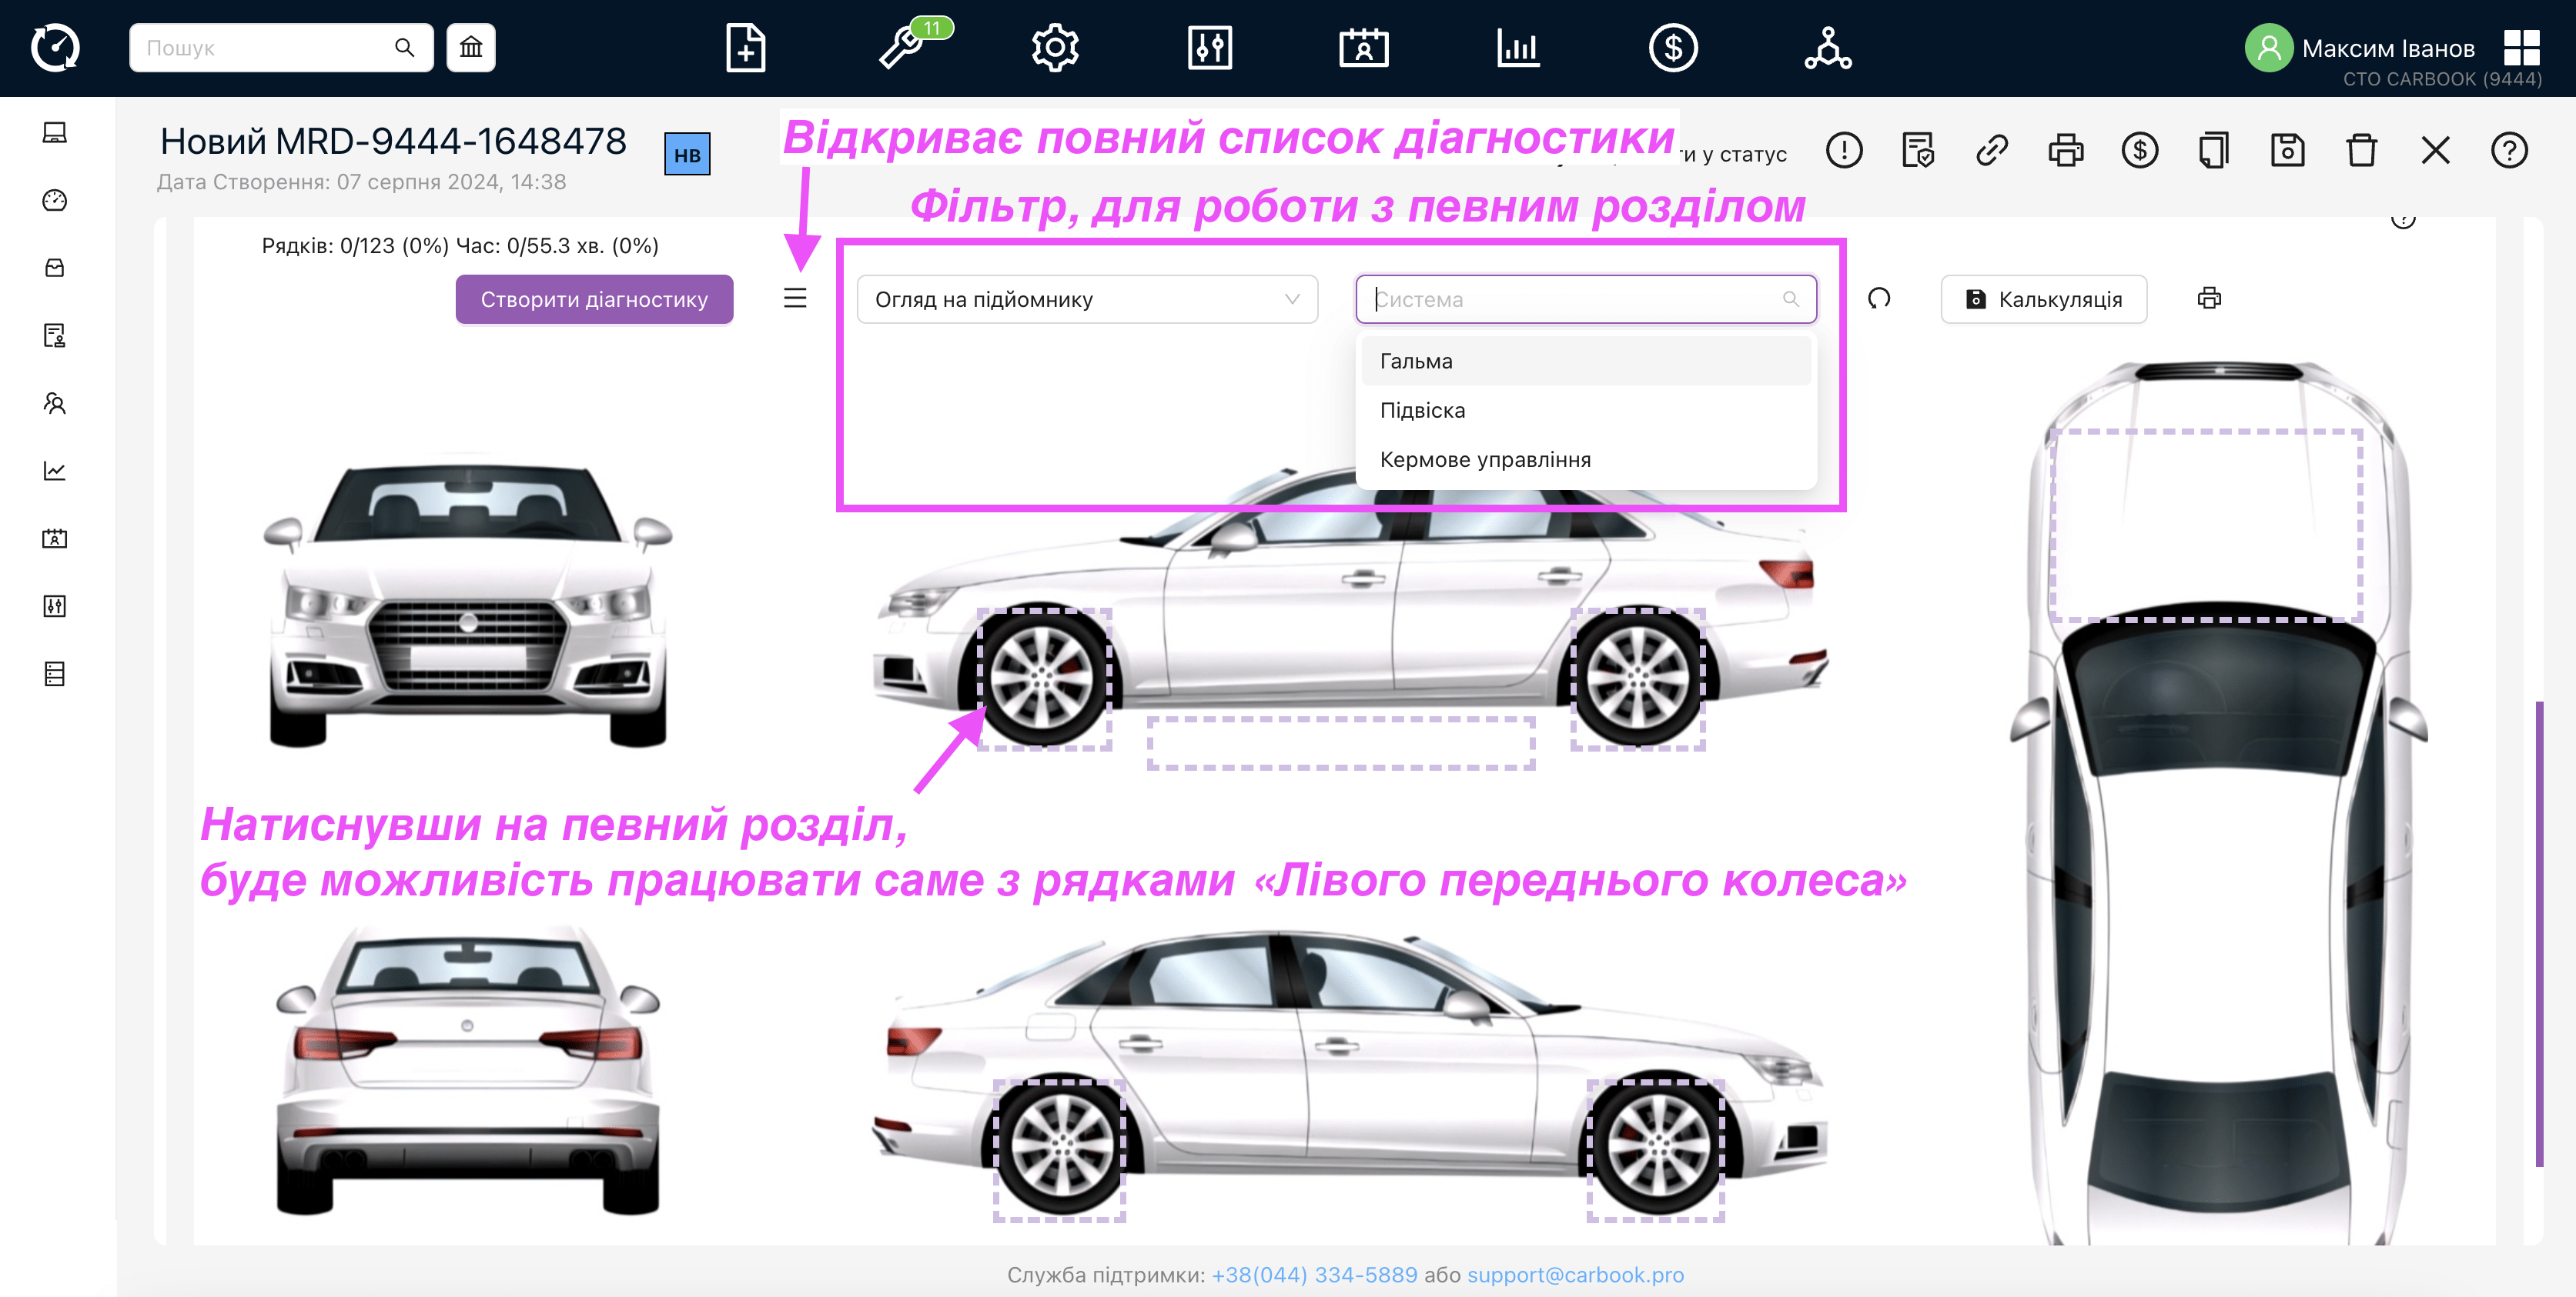The height and width of the screenshot is (1297, 2576).
Task: Expand the Огляд на підйомнику dropdown
Action: 1087,298
